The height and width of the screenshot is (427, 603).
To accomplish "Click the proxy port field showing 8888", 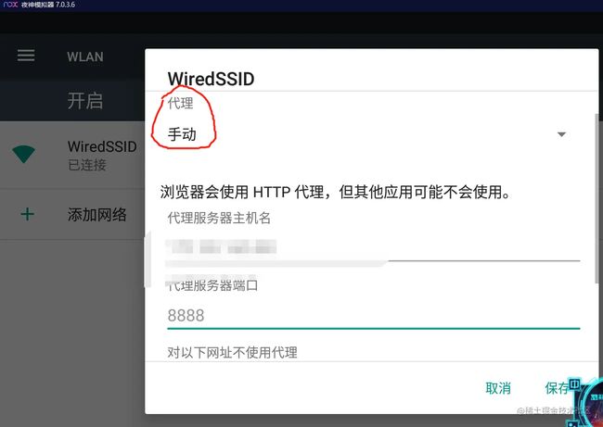I will (373, 316).
